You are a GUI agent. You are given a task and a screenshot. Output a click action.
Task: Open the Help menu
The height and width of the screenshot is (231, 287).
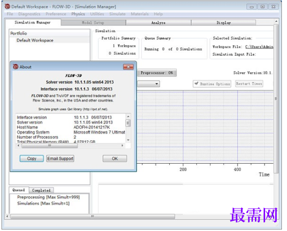pos(158,14)
